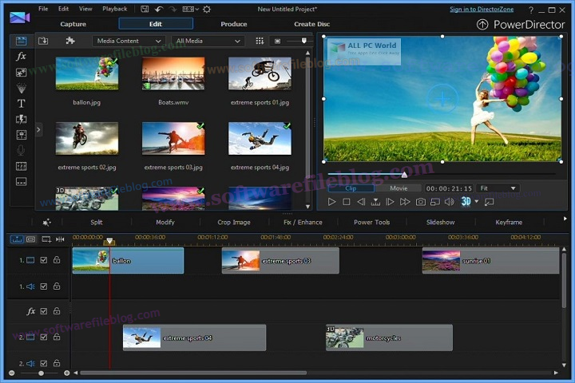
Task: Open the Effect Room (fx) in sidebar
Action: [21, 57]
